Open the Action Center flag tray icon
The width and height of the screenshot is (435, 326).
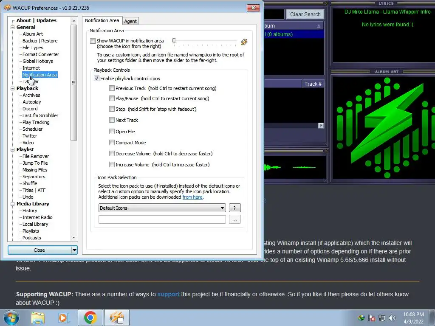tap(371, 318)
